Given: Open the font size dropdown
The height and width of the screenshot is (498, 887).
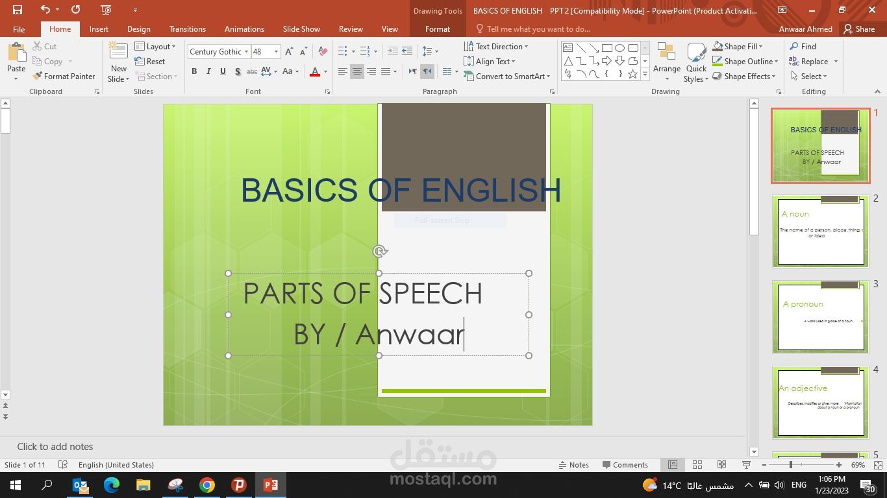Looking at the screenshot, I should tap(276, 52).
